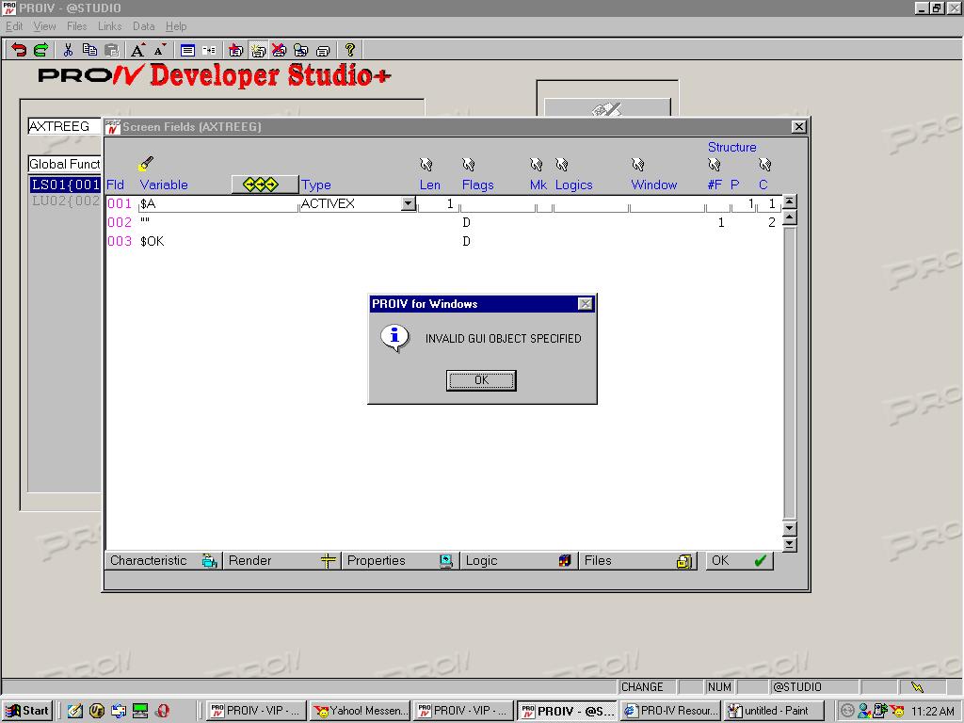Image resolution: width=964 pixels, height=723 pixels.
Task: Switch to PRO-IV Resource browser taskbar item
Action: [670, 711]
